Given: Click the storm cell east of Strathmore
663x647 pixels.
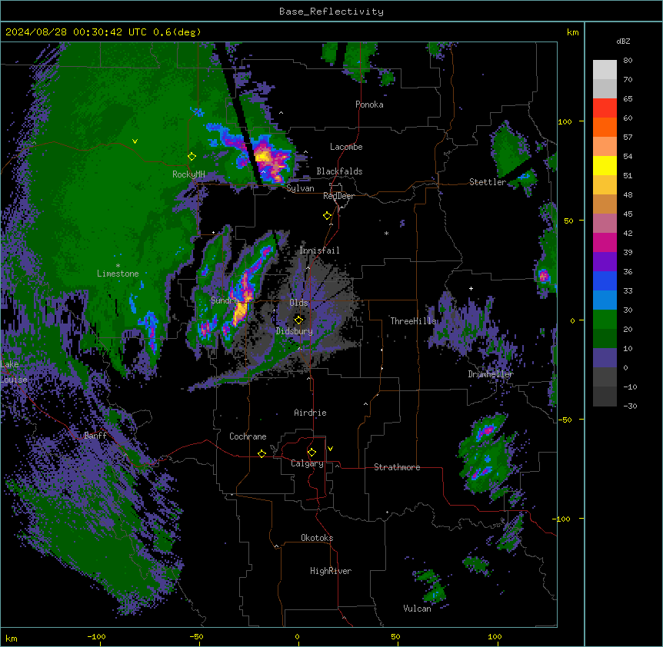Looking at the screenshot, I should click(486, 452).
